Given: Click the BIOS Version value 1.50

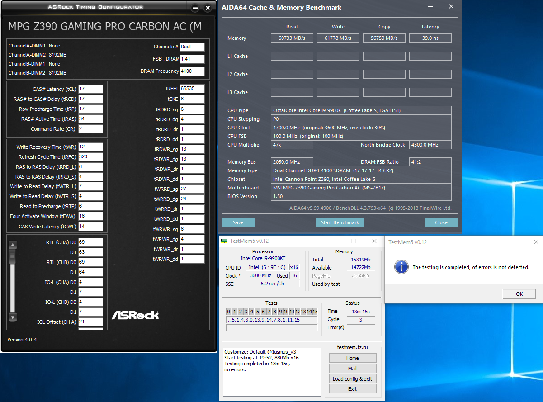Looking at the screenshot, I should 361,196.
